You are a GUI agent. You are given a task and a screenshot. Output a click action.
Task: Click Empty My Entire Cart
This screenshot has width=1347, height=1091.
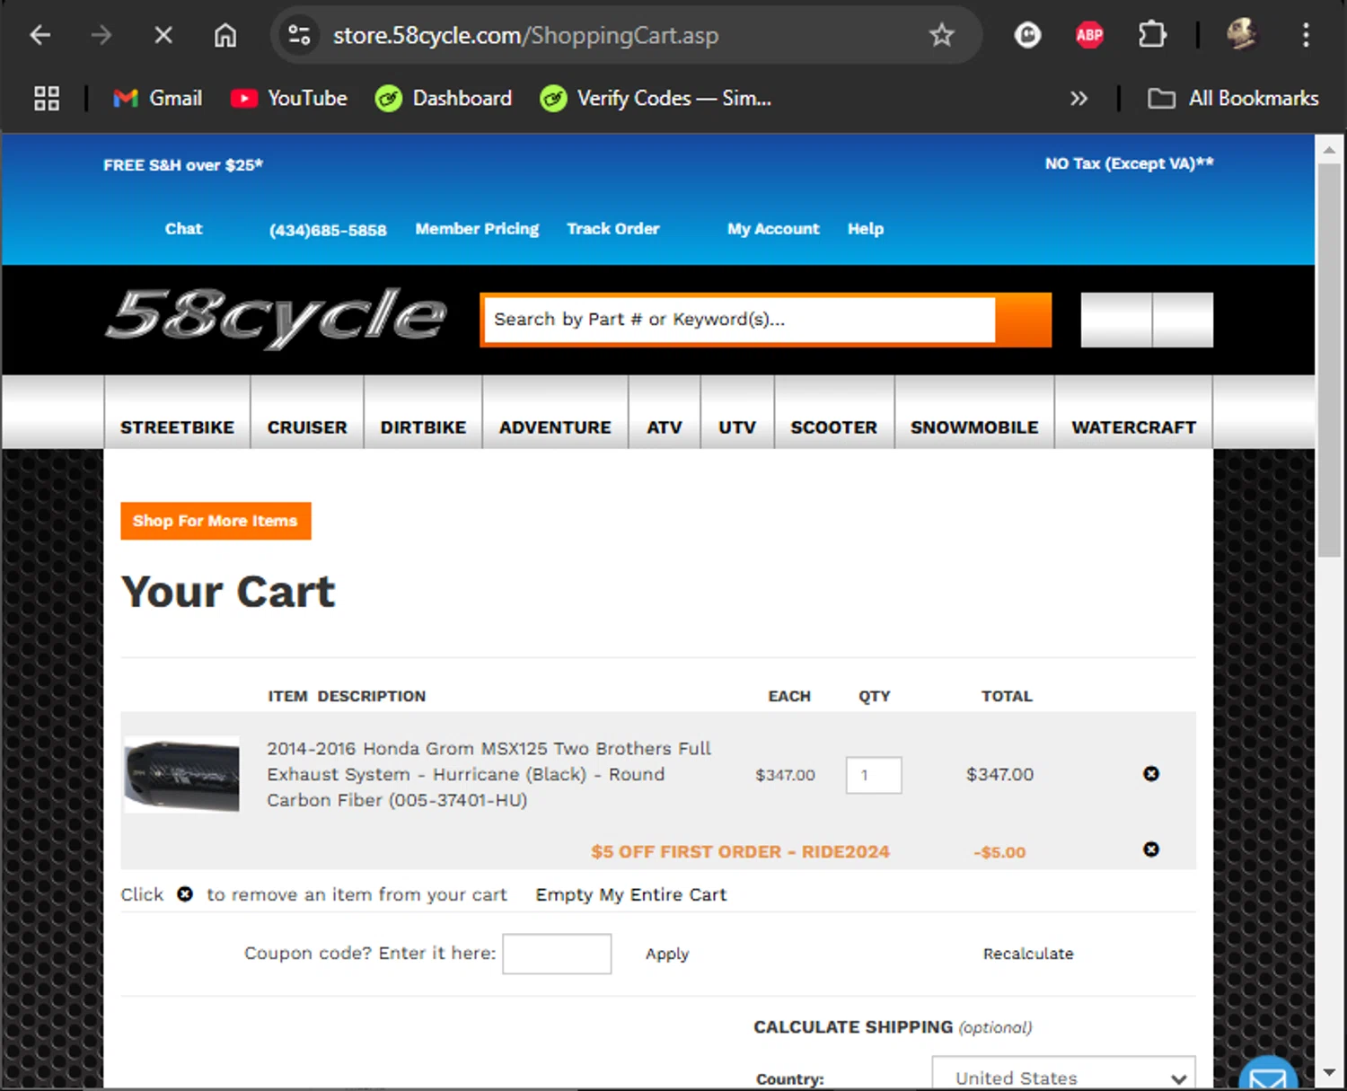(x=631, y=895)
